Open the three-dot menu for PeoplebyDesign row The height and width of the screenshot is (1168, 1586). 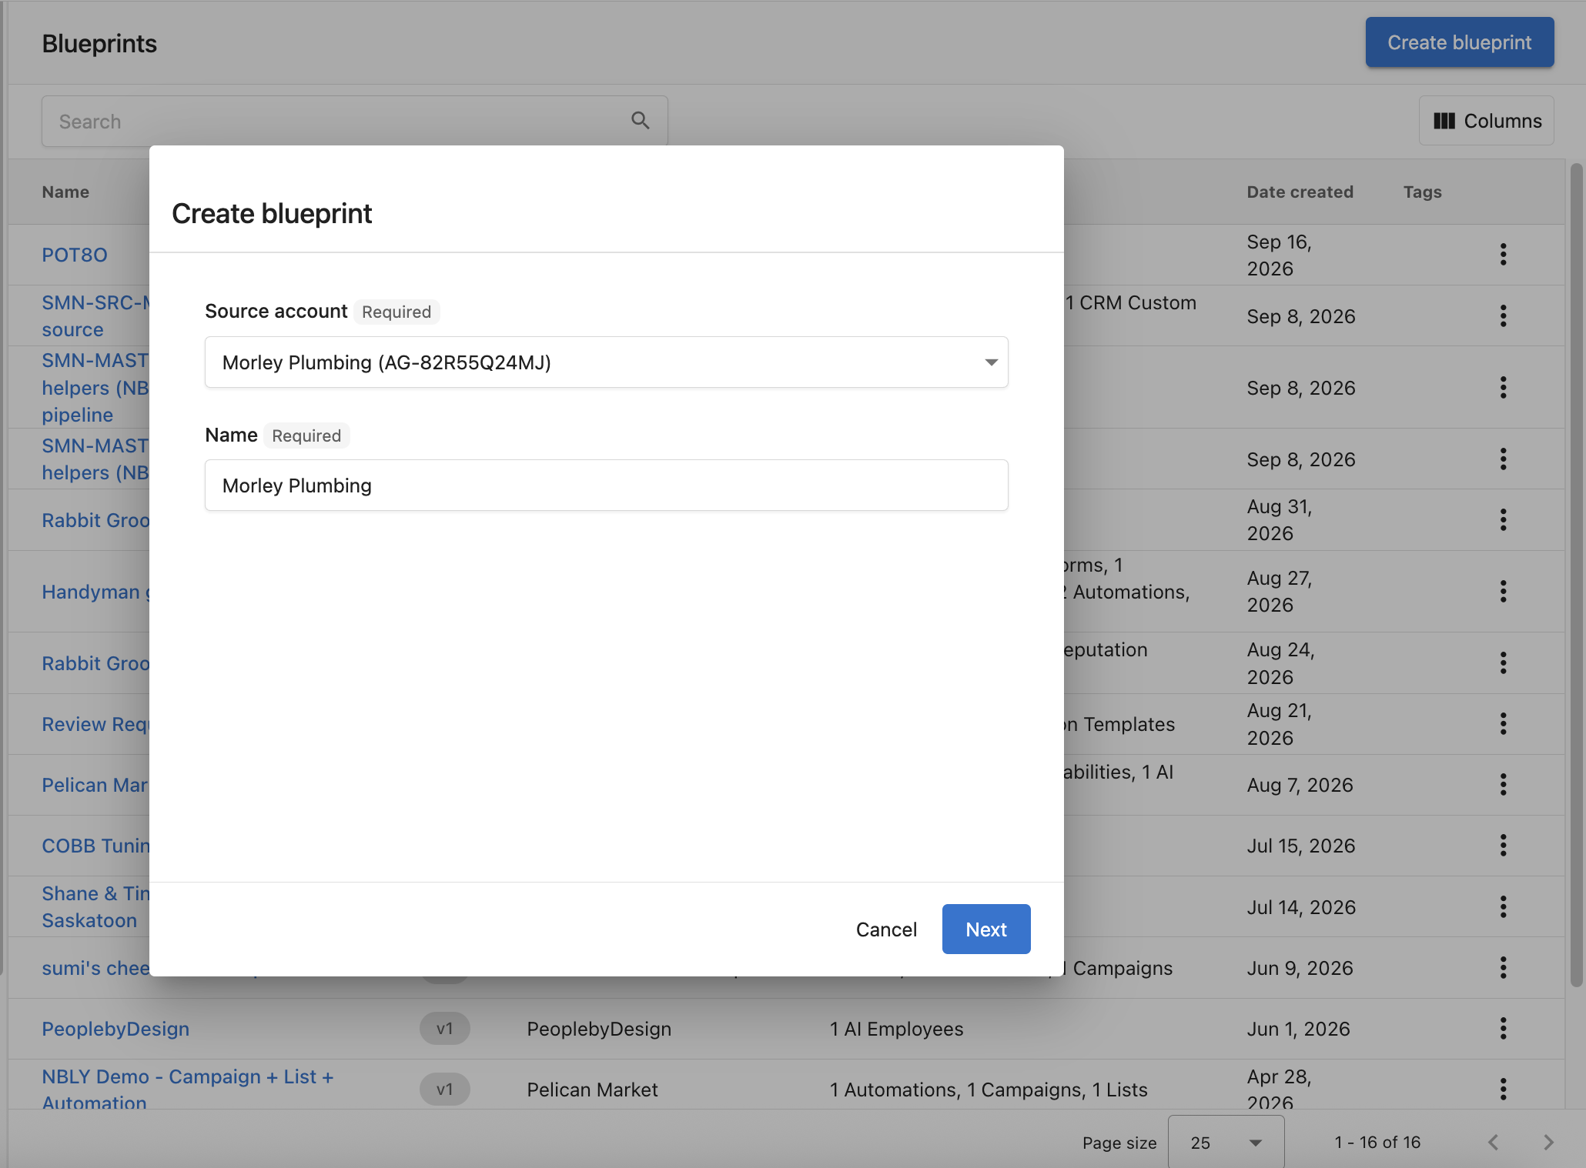1503,1029
